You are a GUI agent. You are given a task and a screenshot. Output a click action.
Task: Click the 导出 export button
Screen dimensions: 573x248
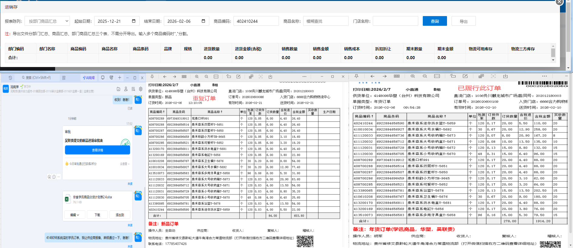(463, 21)
